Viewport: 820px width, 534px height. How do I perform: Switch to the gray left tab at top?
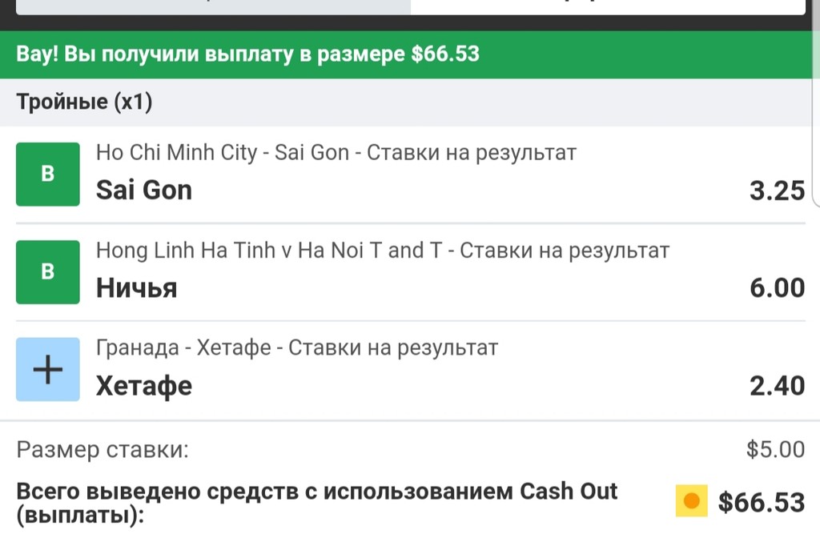213,7
